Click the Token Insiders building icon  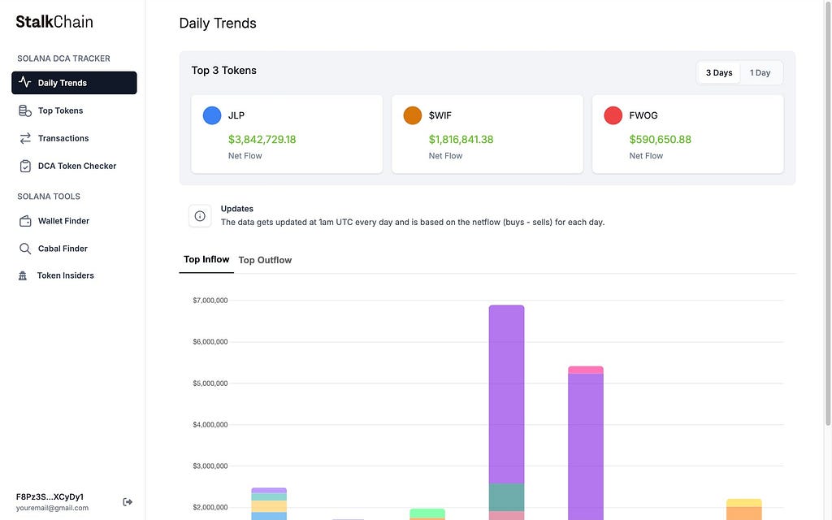tap(22, 275)
